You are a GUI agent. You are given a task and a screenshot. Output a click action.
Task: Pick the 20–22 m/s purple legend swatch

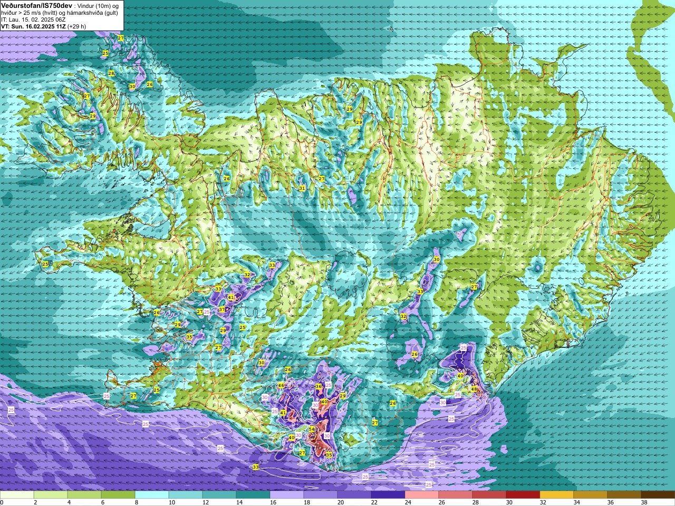pos(354,495)
